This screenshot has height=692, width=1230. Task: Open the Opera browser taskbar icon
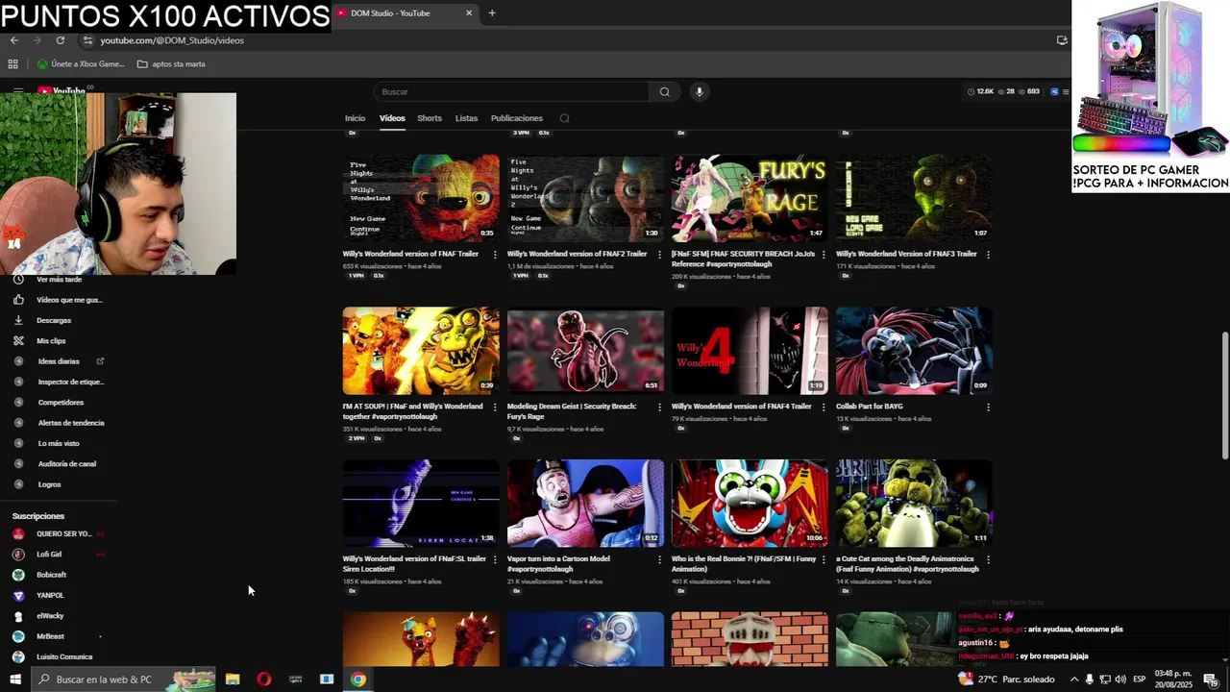(x=264, y=680)
